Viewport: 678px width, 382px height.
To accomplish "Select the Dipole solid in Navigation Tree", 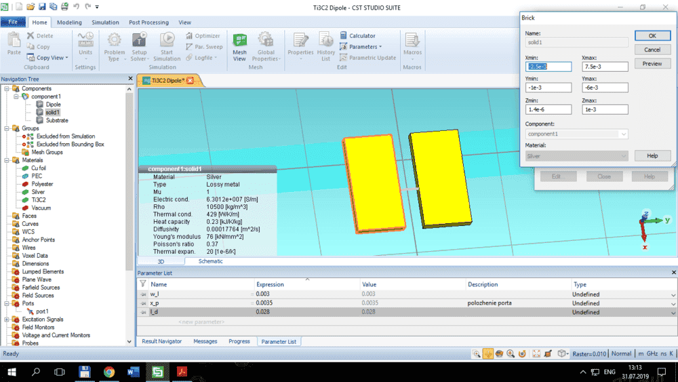I will [53, 104].
